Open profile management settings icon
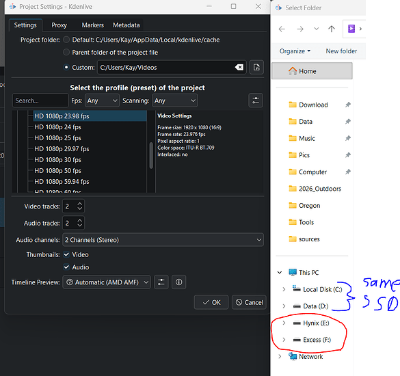 tap(256, 100)
